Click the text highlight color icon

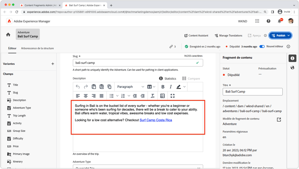pos(179,87)
